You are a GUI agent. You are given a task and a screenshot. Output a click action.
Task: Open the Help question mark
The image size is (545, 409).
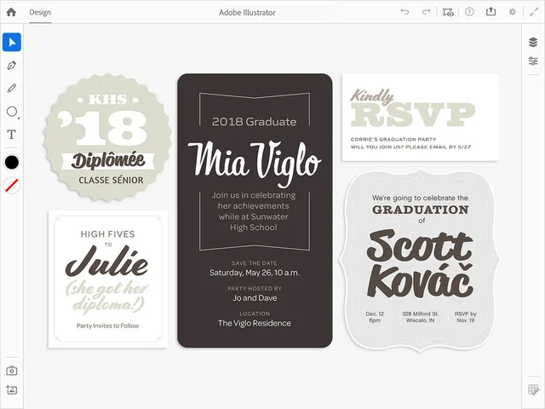tap(469, 12)
